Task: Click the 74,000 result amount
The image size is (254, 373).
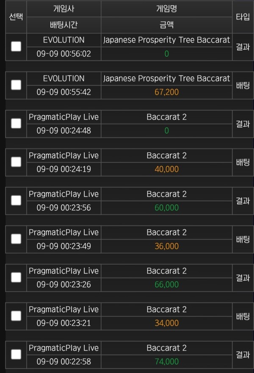Action: [x=166, y=362]
